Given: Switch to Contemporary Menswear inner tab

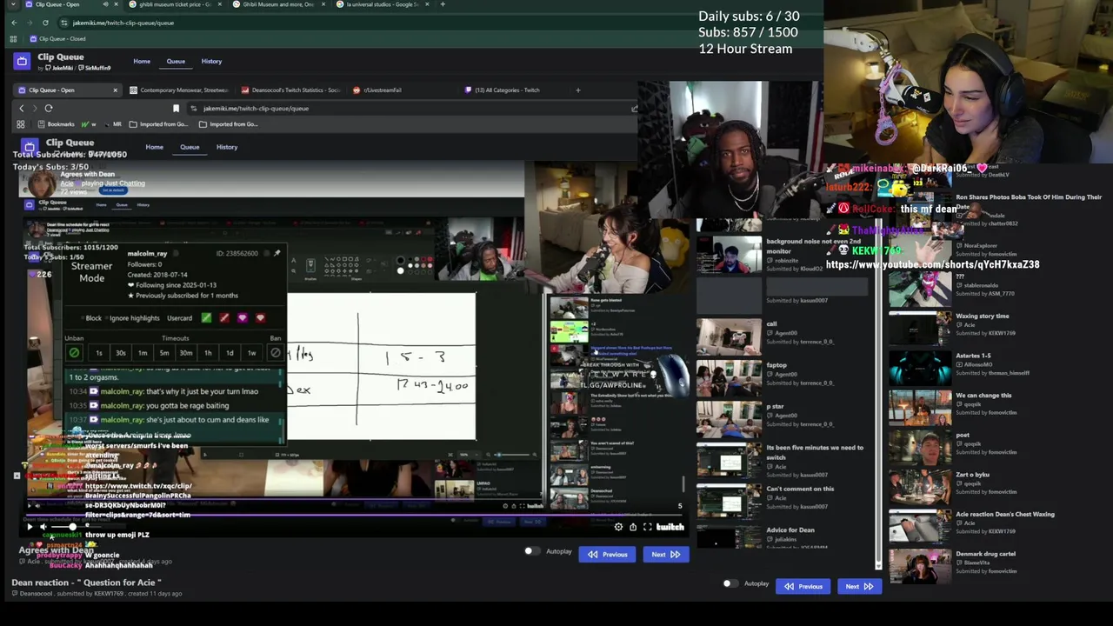Looking at the screenshot, I should [x=178, y=90].
